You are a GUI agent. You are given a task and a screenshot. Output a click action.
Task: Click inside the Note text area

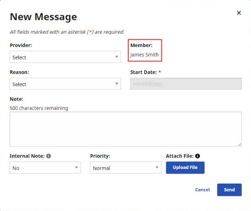(126, 129)
